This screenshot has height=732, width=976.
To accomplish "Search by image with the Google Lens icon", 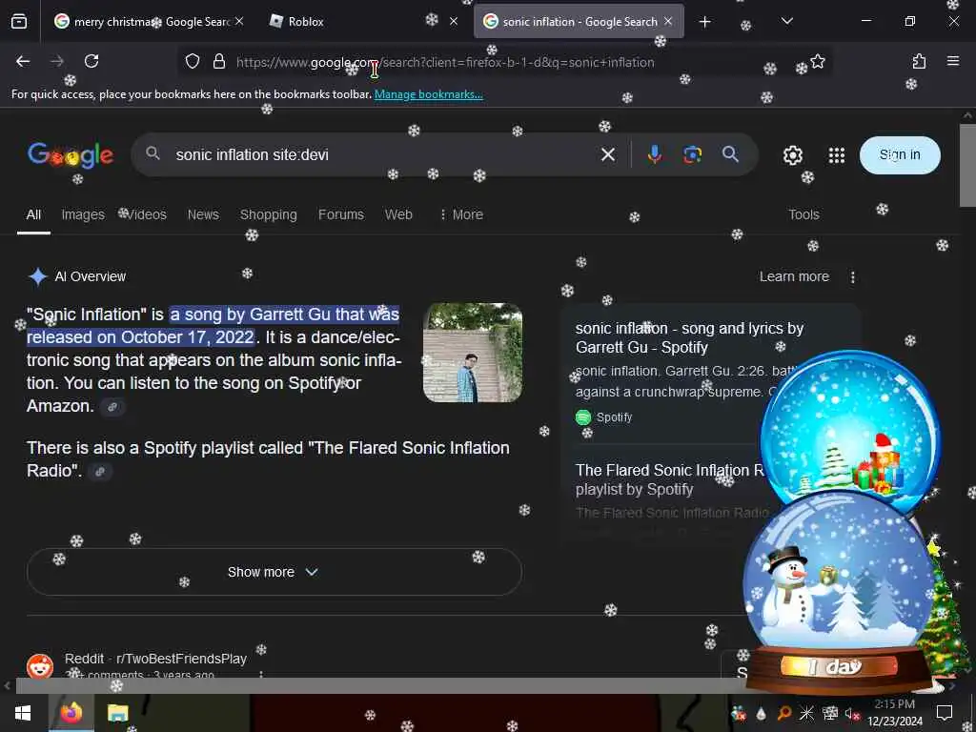I will pyautogui.click(x=692, y=154).
